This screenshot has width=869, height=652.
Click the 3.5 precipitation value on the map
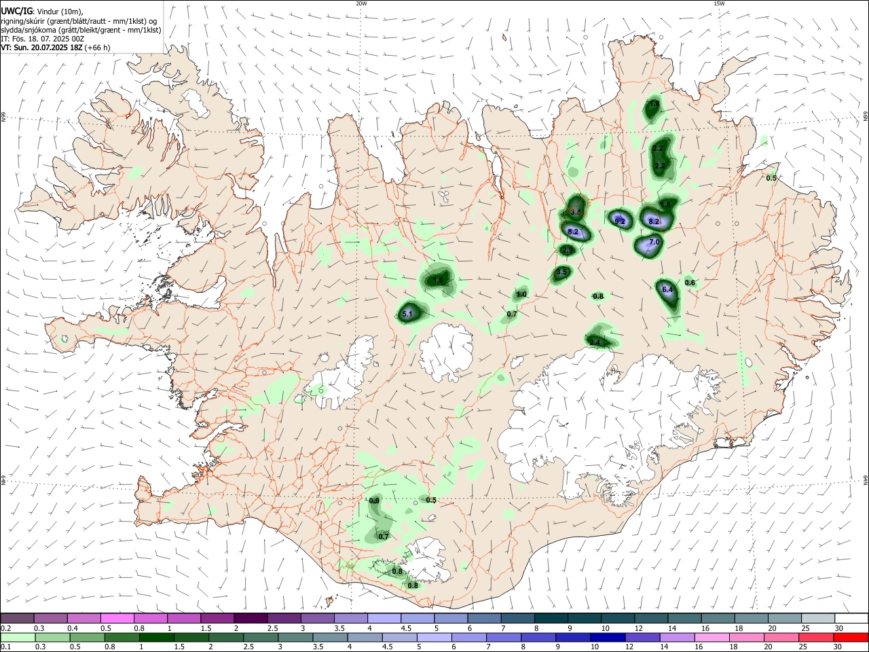[x=561, y=272]
